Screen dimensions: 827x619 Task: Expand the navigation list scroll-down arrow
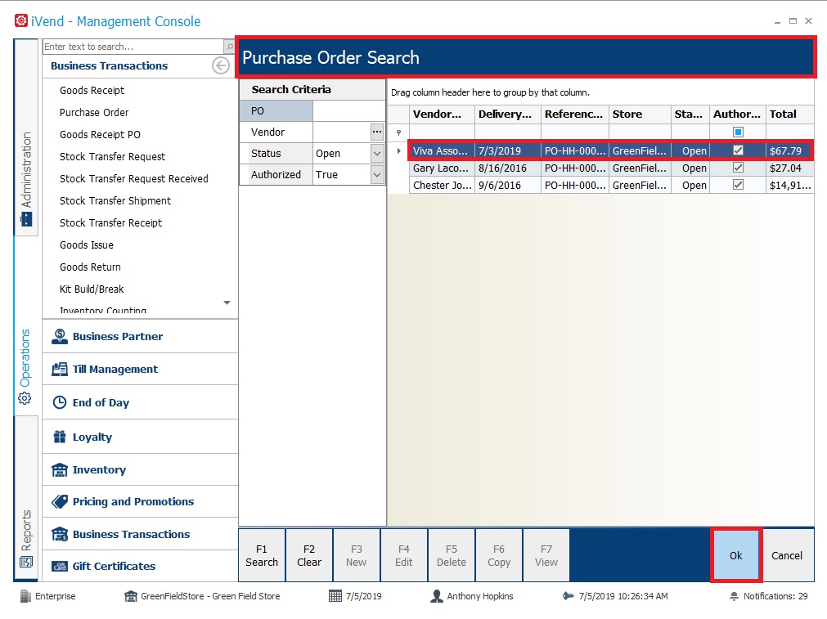tap(227, 303)
